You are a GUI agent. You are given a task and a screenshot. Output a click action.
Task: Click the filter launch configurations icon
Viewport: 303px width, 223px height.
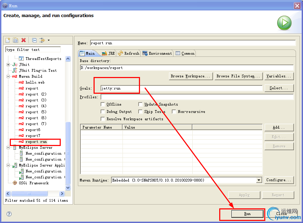coord(42,40)
